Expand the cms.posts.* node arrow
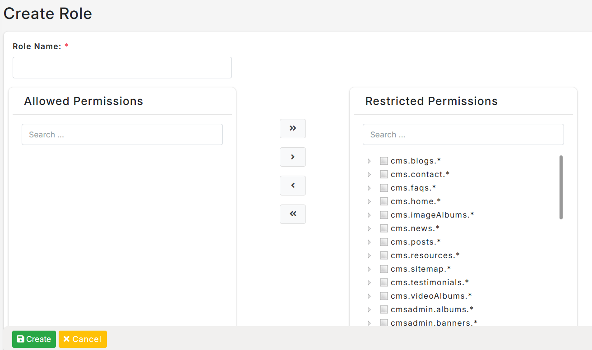 pyautogui.click(x=369, y=242)
